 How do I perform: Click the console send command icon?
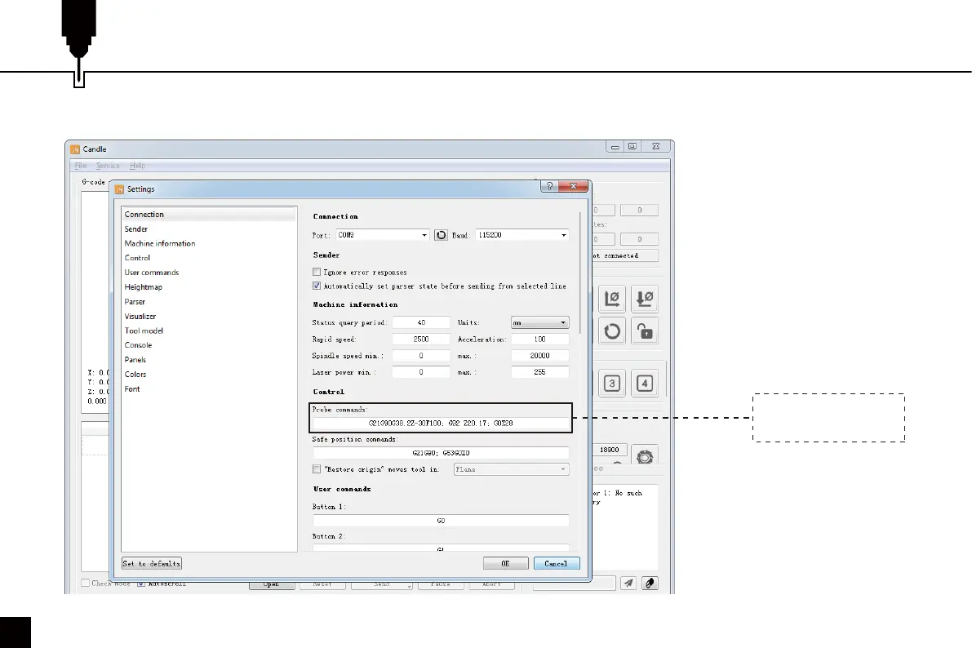628,583
